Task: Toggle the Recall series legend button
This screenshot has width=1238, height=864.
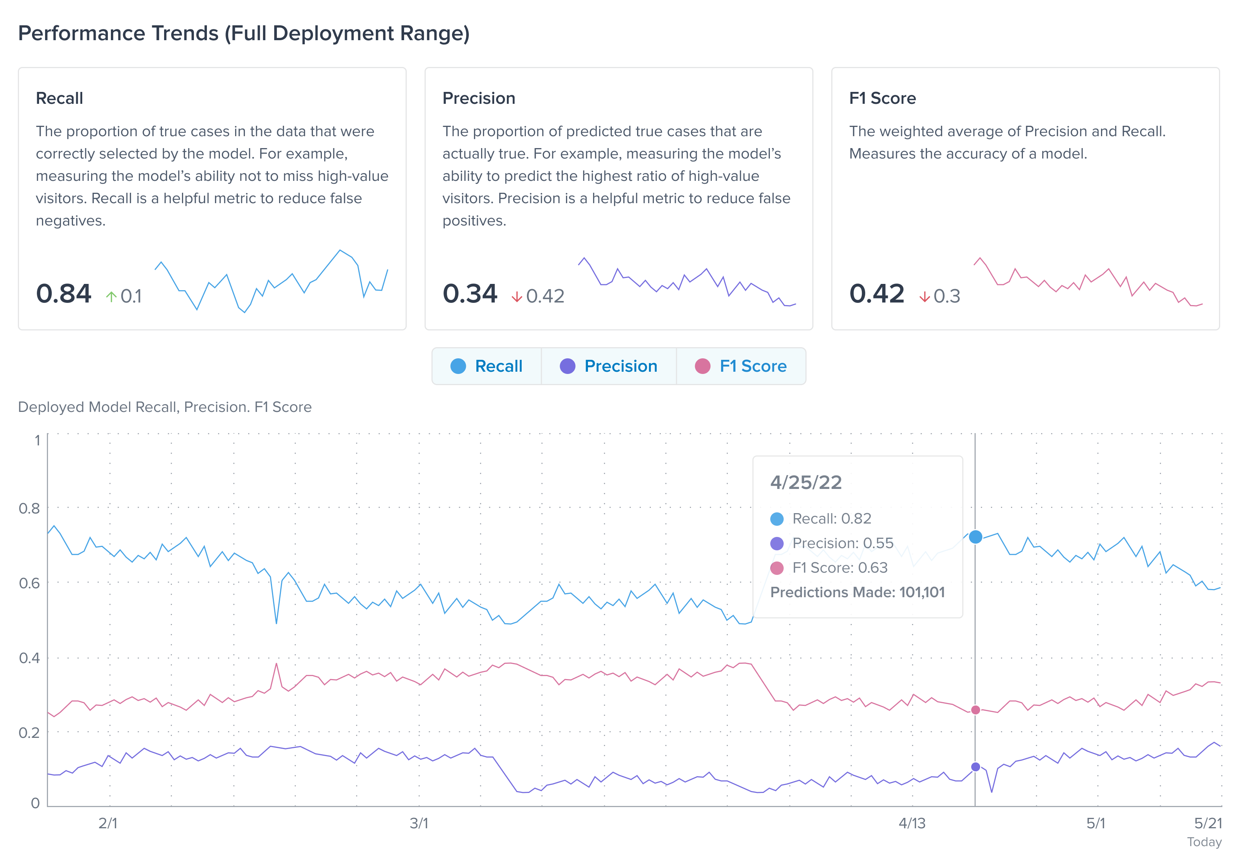Action: point(486,366)
